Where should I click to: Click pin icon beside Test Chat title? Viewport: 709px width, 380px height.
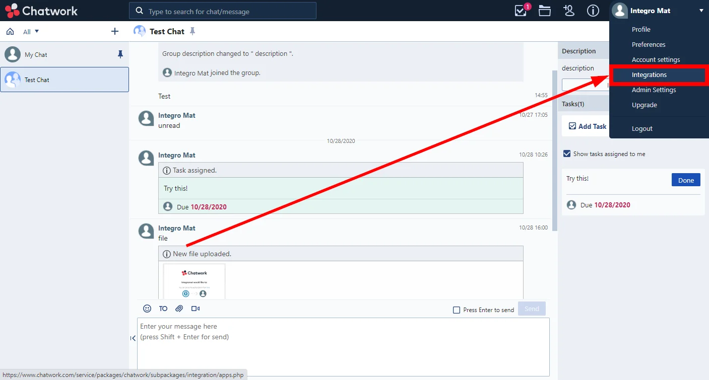coord(192,31)
